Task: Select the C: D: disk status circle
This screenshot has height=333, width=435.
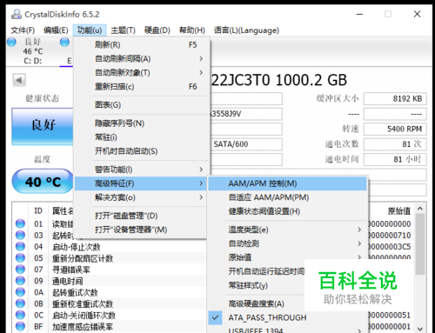Action: tap(11, 42)
